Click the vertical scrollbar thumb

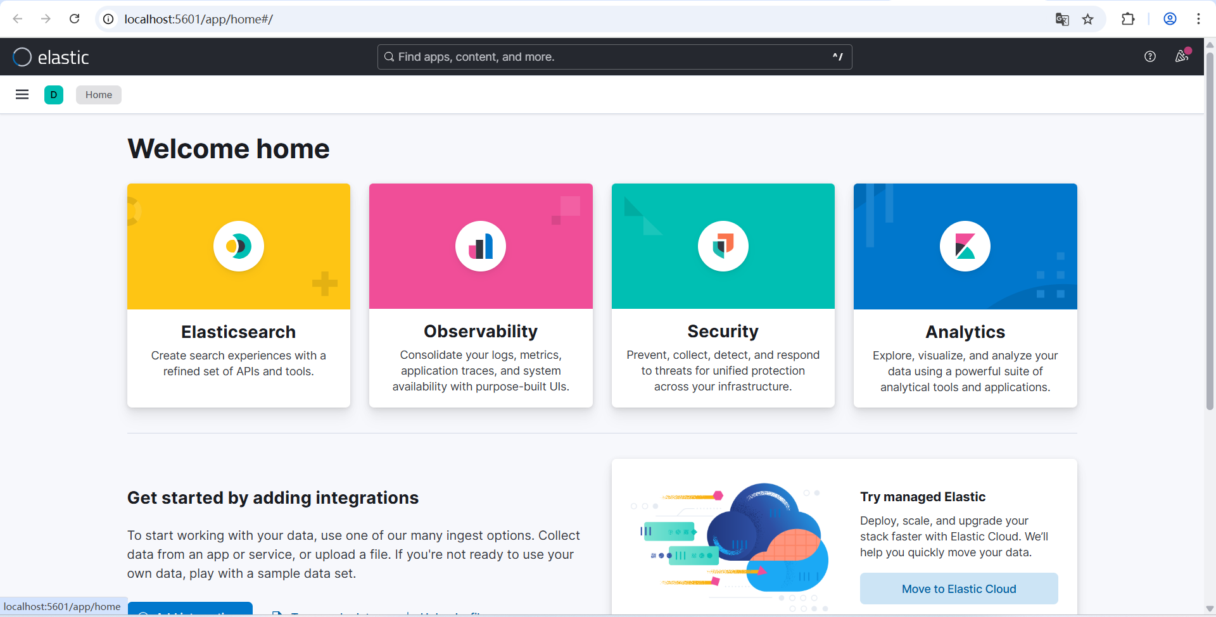(x=1210, y=231)
